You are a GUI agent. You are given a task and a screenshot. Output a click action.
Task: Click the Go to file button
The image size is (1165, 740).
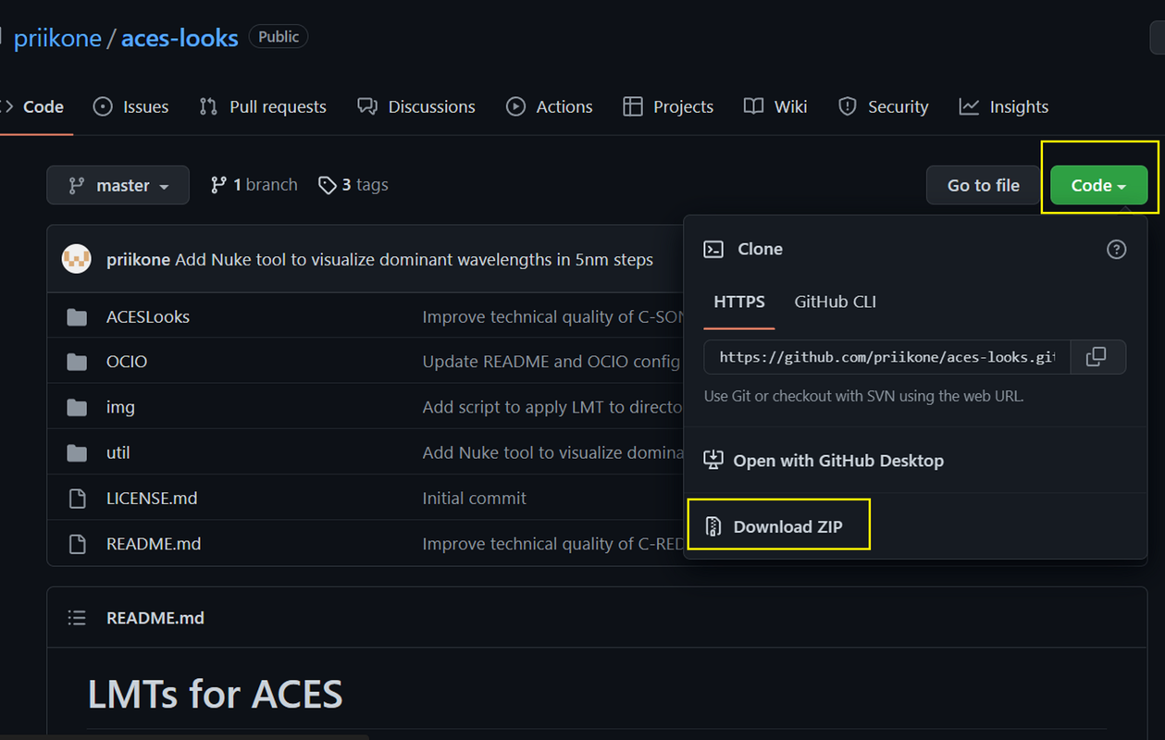coord(983,185)
